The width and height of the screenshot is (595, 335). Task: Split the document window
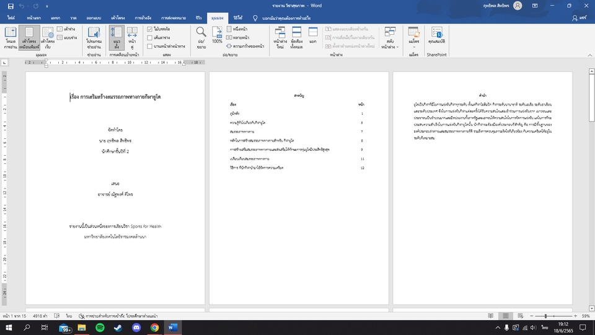(x=312, y=35)
